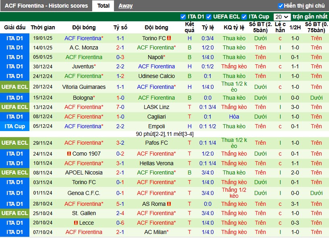Screen dimensions: 329x238
Task: Click the Hòa result in the Cagliari row
Action: (x=234, y=117)
